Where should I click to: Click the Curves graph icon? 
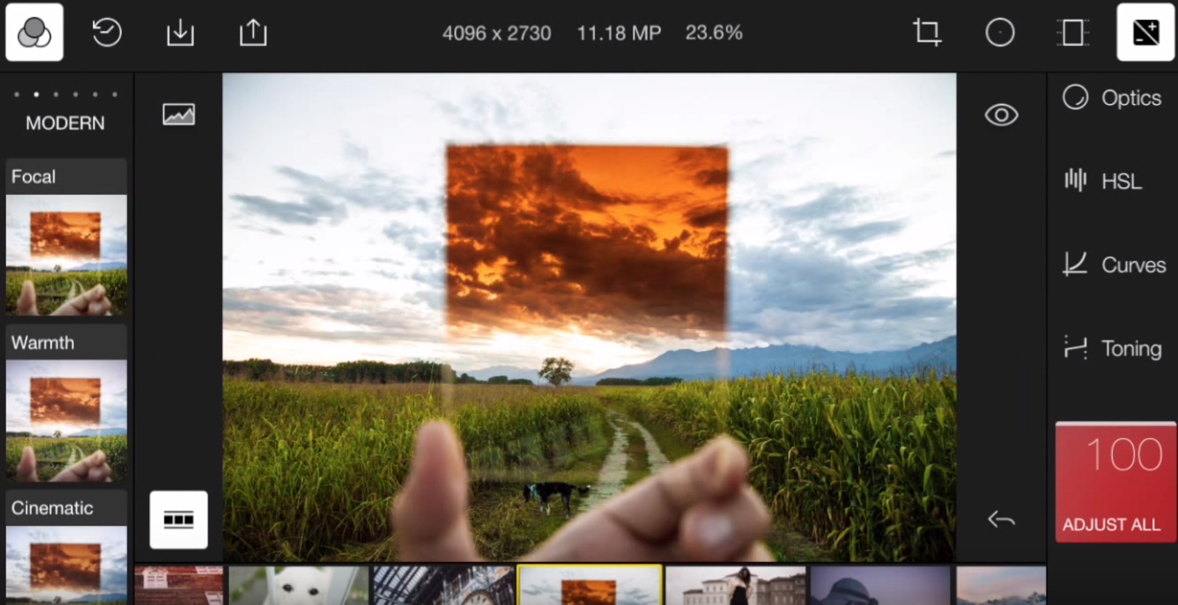(x=1075, y=264)
